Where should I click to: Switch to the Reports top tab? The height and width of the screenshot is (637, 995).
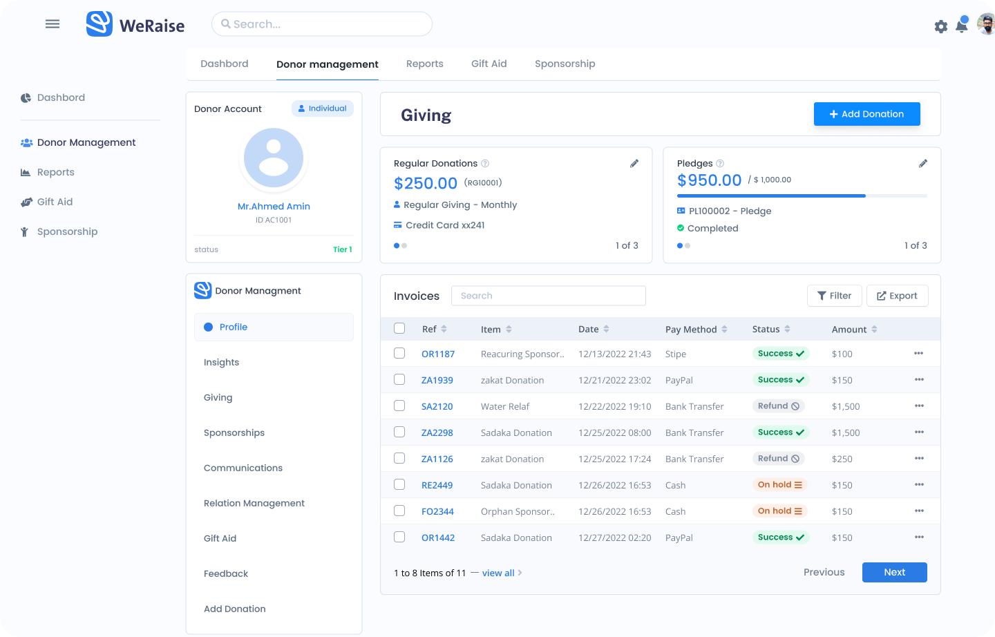tap(425, 64)
